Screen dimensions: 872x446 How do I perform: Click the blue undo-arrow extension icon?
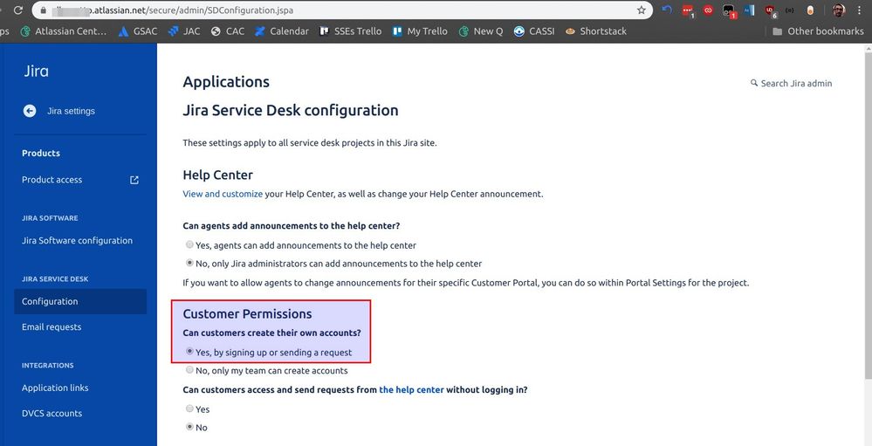coord(668,10)
